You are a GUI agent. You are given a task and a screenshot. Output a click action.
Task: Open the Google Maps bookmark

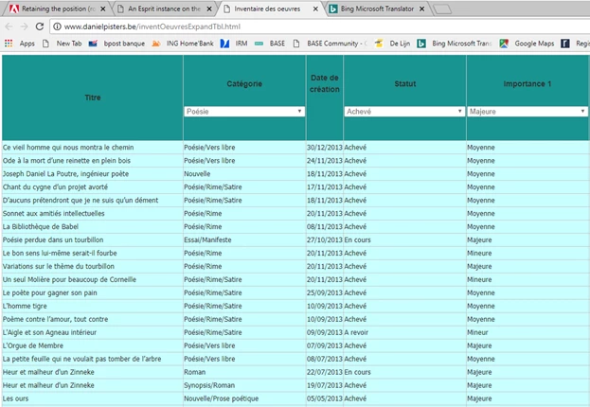click(527, 44)
